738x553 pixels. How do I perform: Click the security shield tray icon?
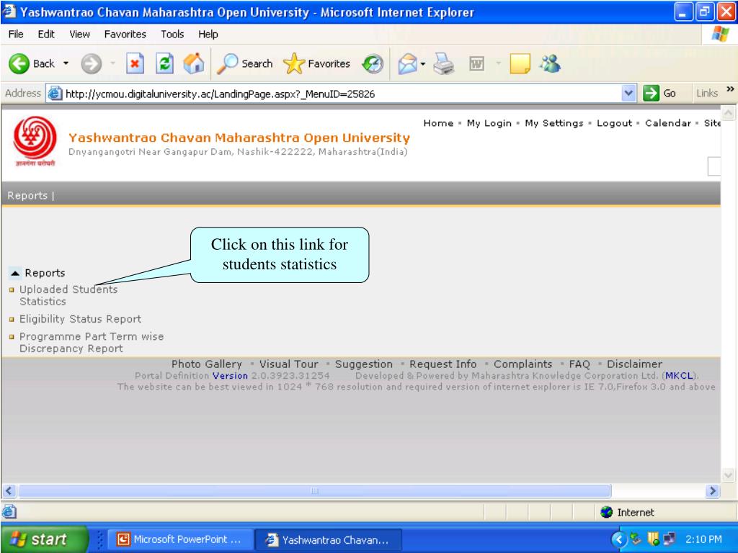653,539
